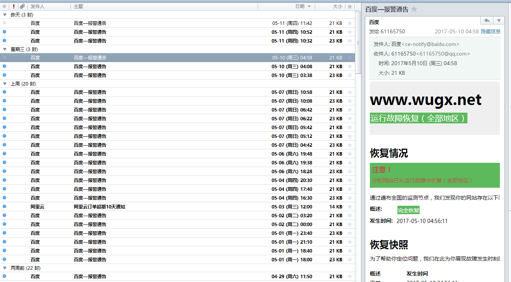Star the 05-07 06:22 email
Viewport: 511px width, 282px height.
point(350,118)
